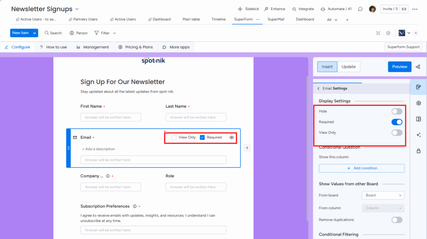This screenshot has height=239, width=427.
Task: Click the eye visibility icon on Email field
Action: tap(231, 137)
